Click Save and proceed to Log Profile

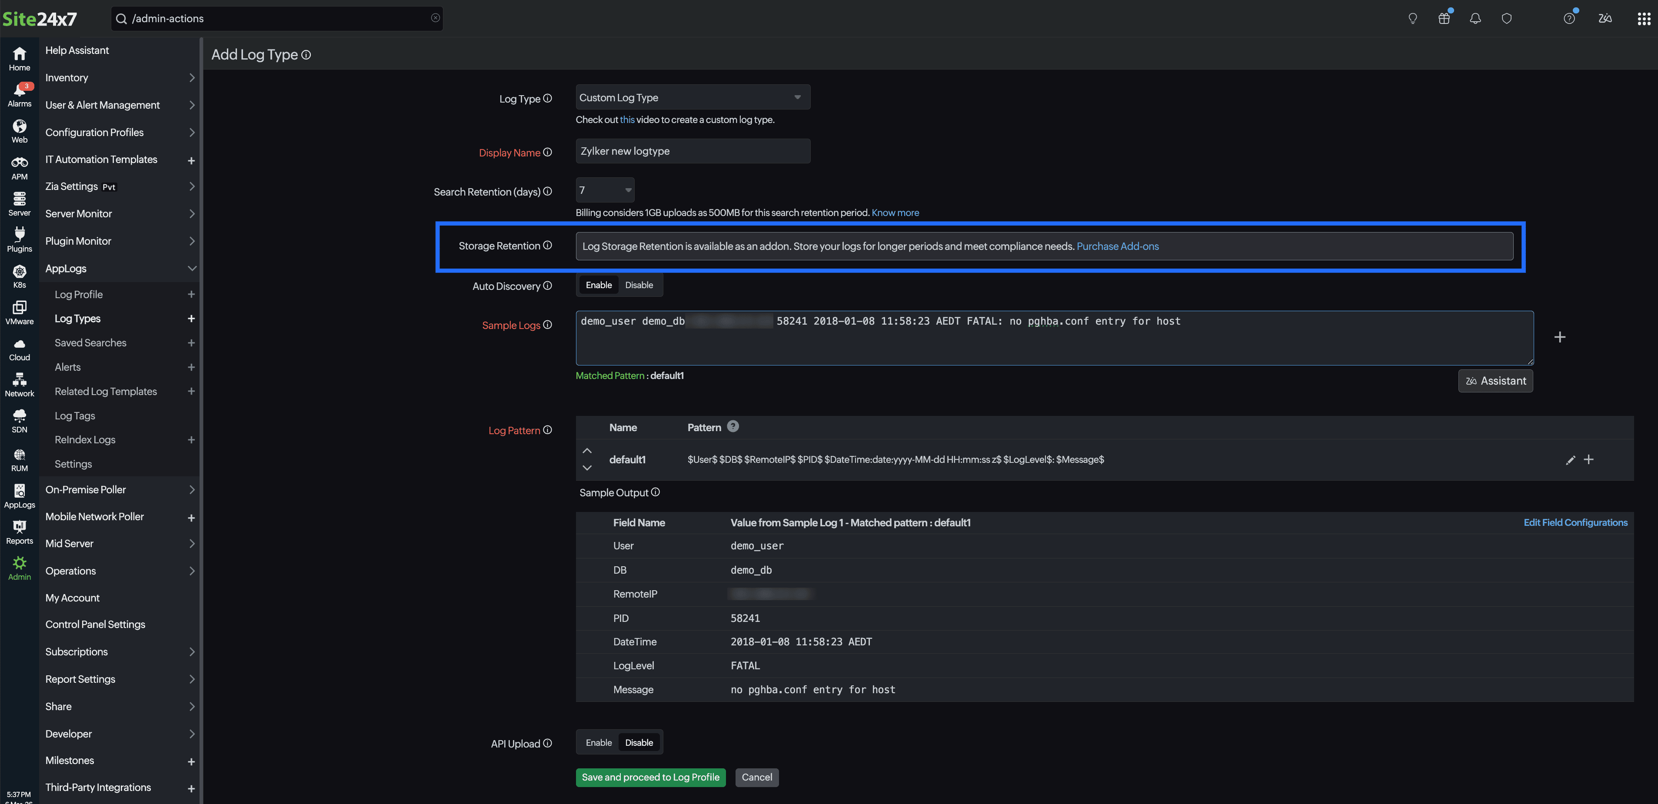[650, 777]
